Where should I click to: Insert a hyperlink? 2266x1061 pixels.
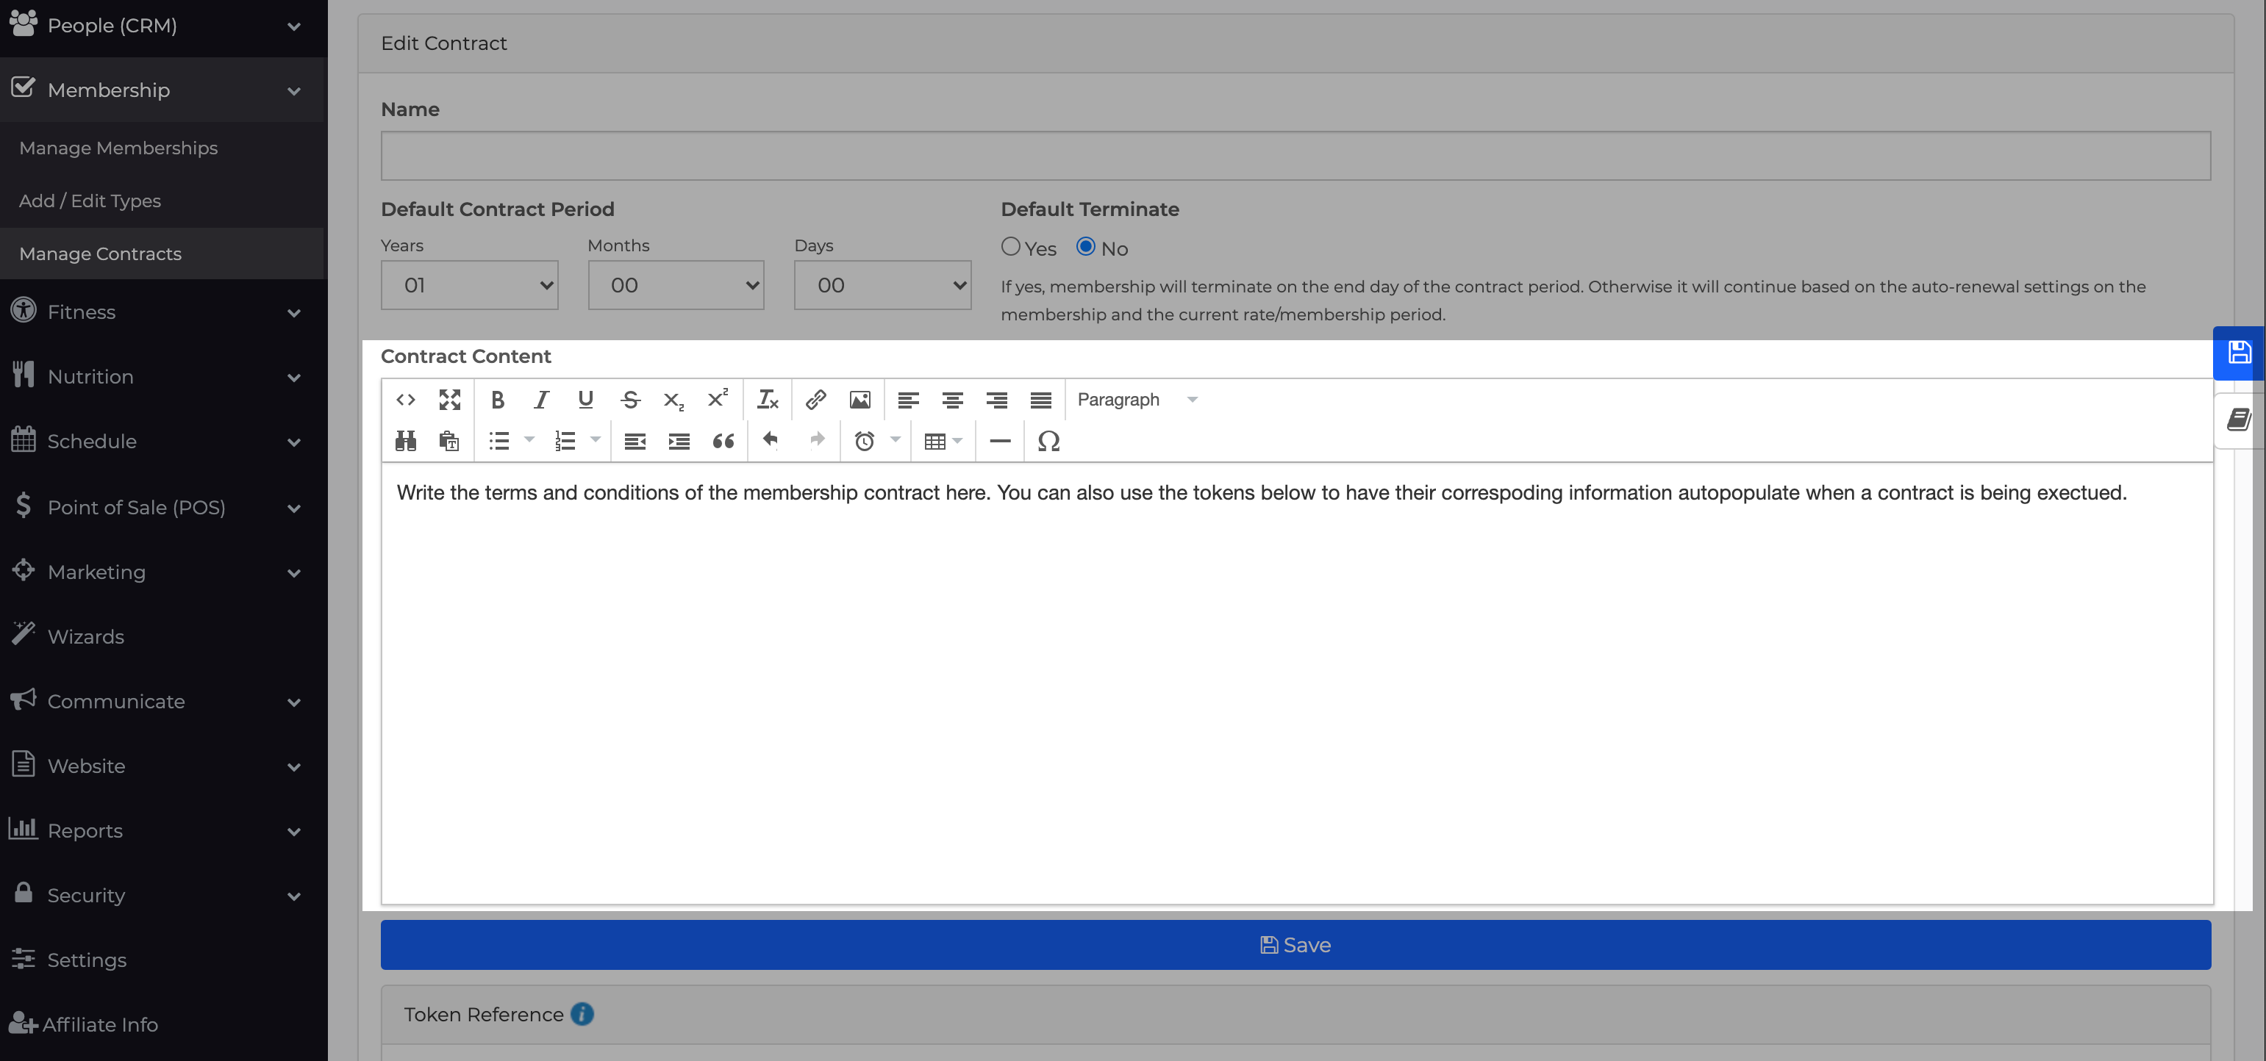tap(815, 400)
